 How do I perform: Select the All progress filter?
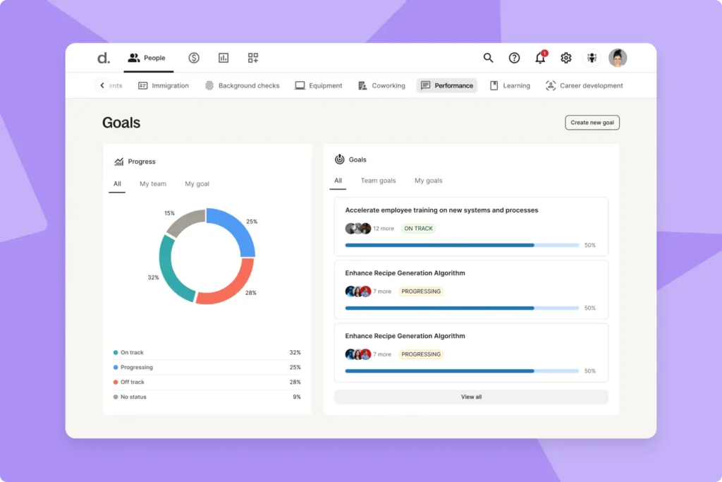tap(116, 183)
